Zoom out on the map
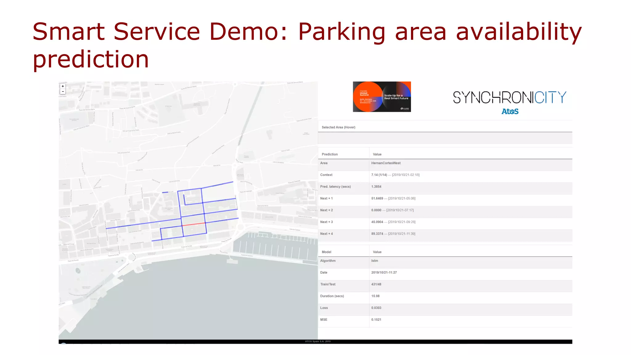The image size is (631, 355). click(x=63, y=92)
